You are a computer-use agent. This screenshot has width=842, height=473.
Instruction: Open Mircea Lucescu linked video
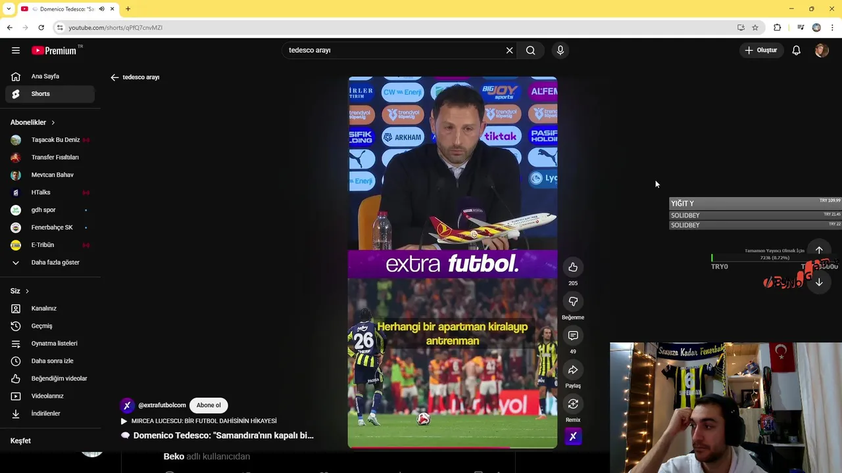coord(199,421)
